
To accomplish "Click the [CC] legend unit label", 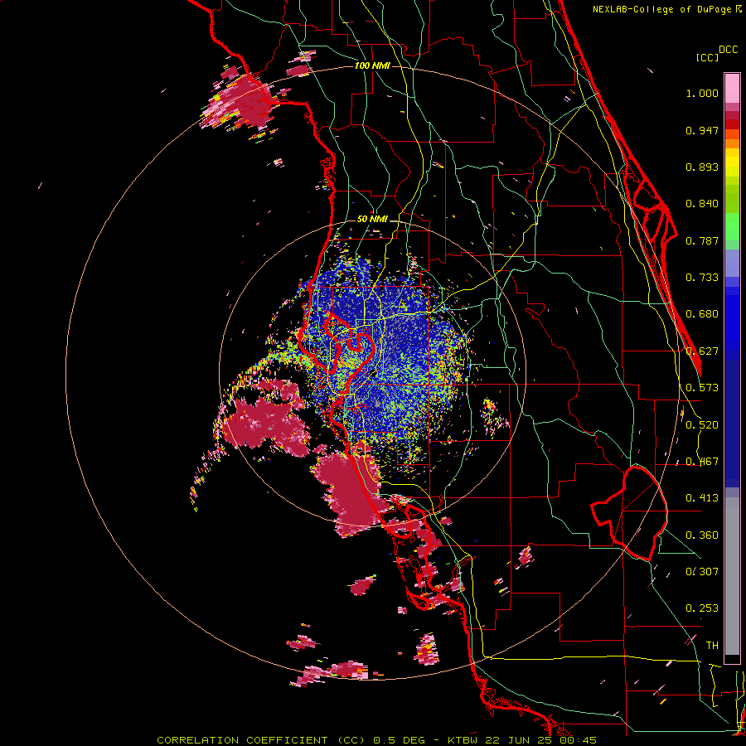I will 707,57.
